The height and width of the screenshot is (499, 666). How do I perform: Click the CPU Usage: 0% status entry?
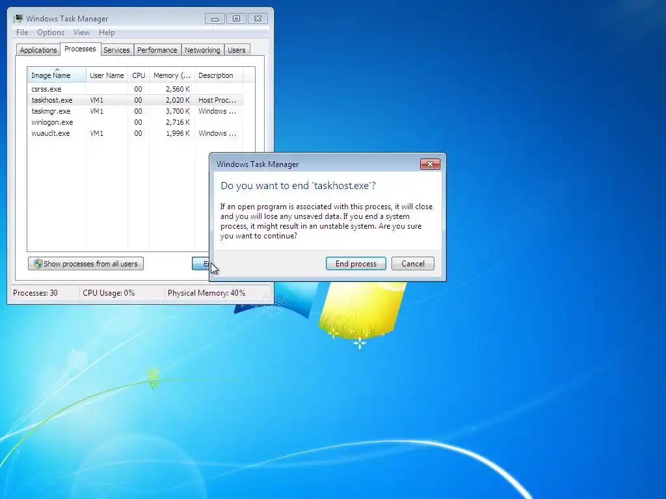tap(109, 293)
